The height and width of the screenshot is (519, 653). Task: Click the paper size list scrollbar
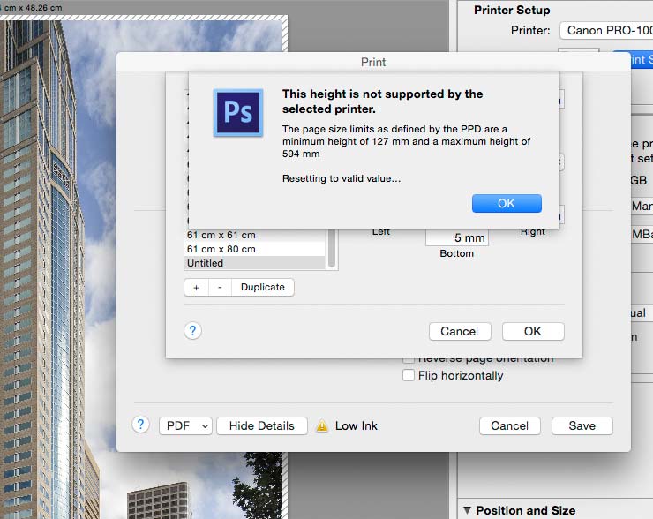tap(332, 248)
